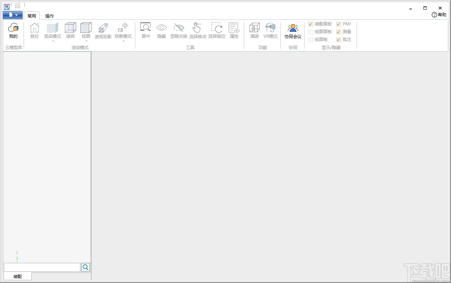Expand the 视图 dropdown arrow

coord(86,41)
